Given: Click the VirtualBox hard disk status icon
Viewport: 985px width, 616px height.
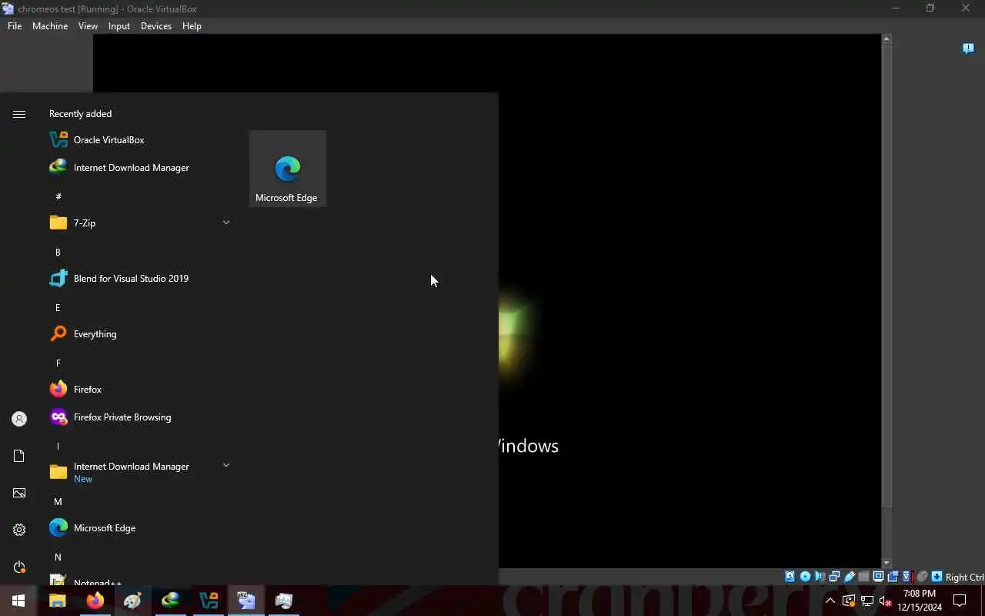Looking at the screenshot, I should [x=790, y=577].
